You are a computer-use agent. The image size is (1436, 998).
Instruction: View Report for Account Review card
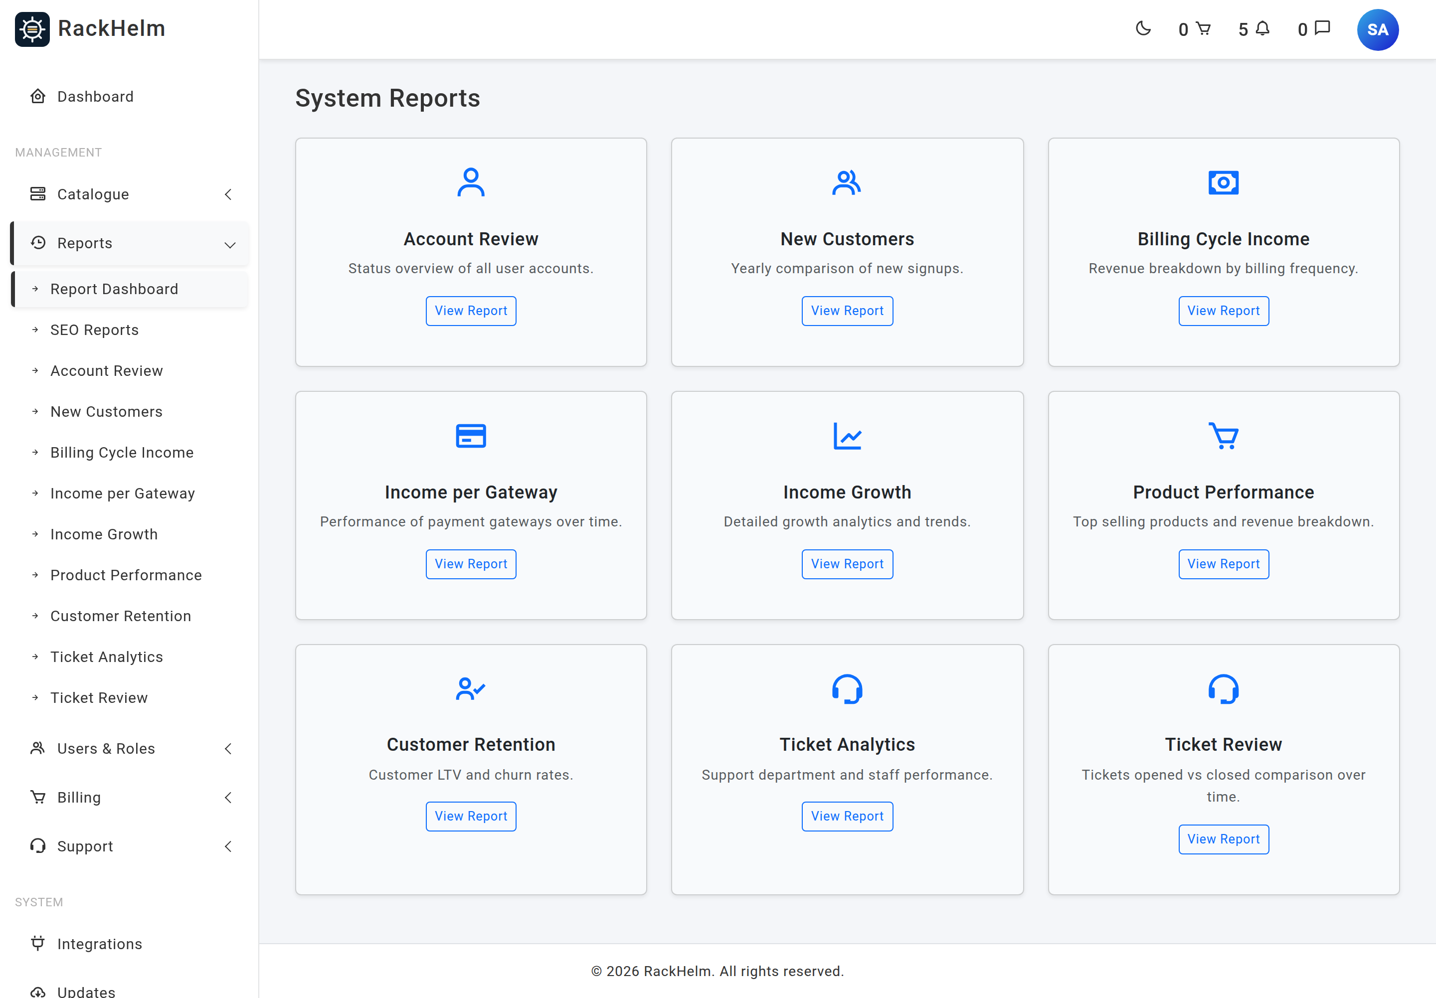tap(470, 311)
